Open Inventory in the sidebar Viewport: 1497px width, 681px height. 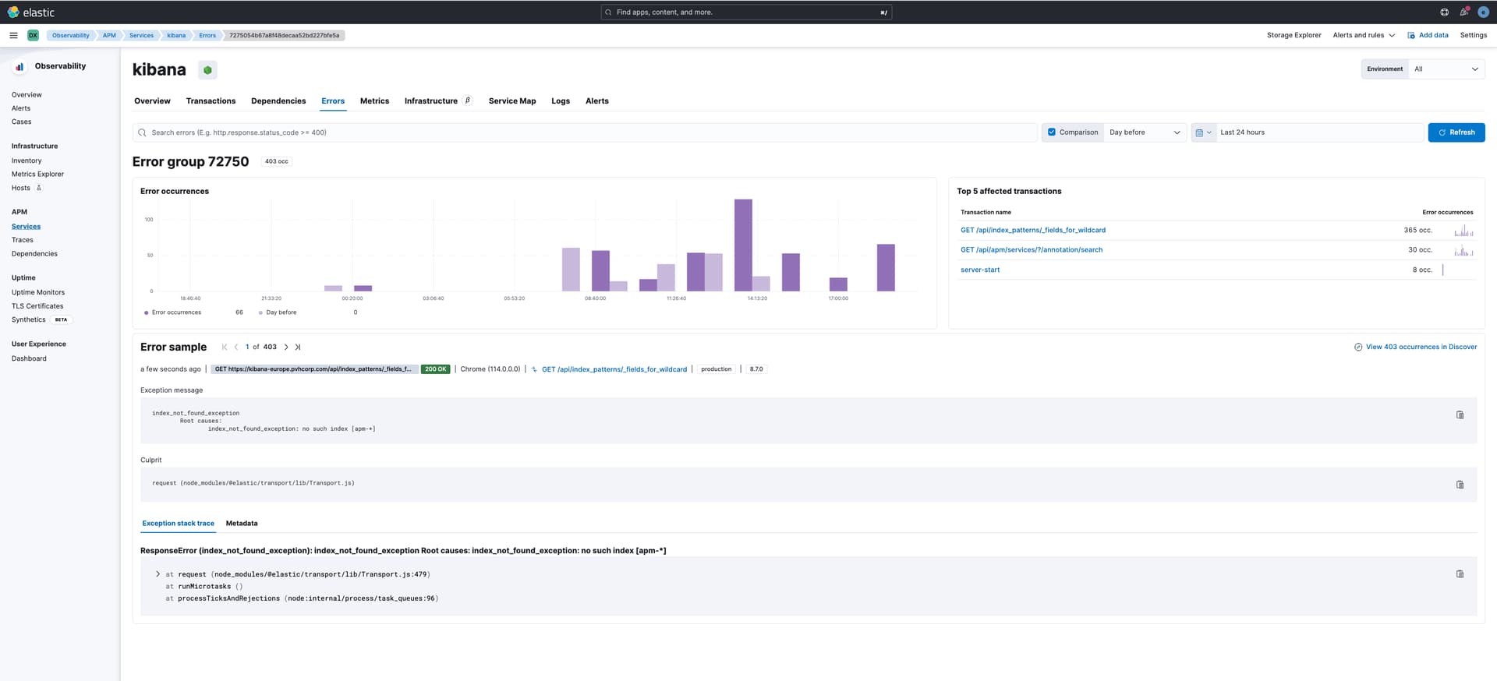tap(27, 161)
